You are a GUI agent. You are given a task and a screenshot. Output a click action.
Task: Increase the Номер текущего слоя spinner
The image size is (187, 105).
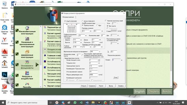99,60
